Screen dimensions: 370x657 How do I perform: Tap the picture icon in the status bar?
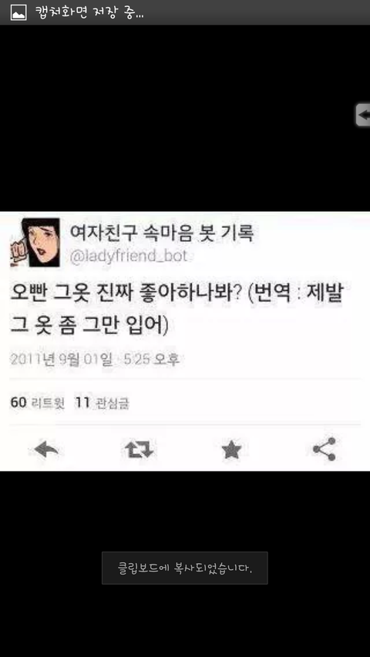(x=18, y=12)
